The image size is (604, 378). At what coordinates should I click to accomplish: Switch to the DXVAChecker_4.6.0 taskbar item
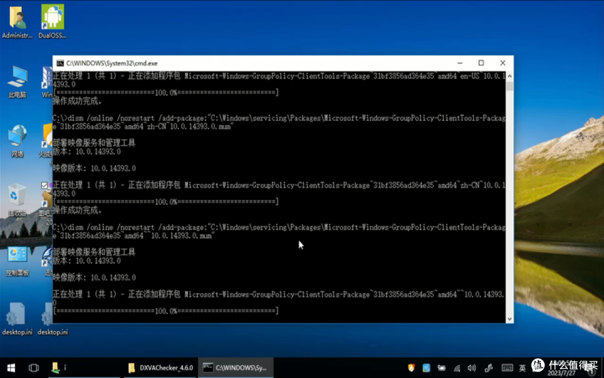[161, 368]
